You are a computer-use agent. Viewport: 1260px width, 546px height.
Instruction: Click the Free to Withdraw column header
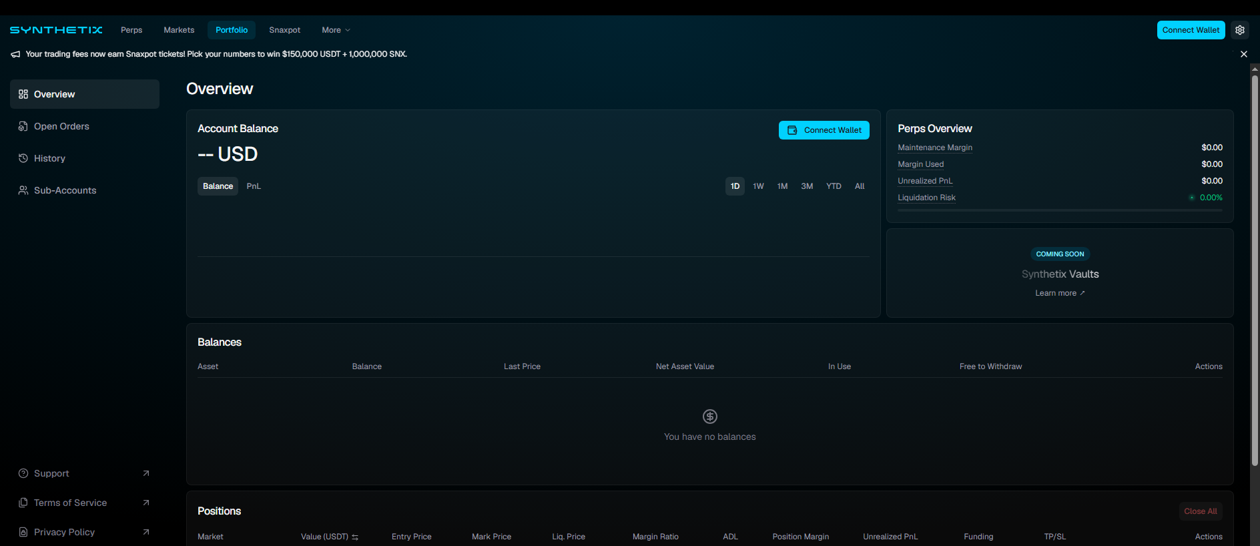tap(990, 366)
